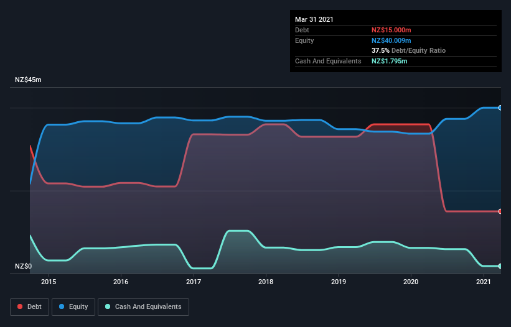Select the Equity end-point marker on chart
The height and width of the screenshot is (327, 511).
(x=500, y=108)
